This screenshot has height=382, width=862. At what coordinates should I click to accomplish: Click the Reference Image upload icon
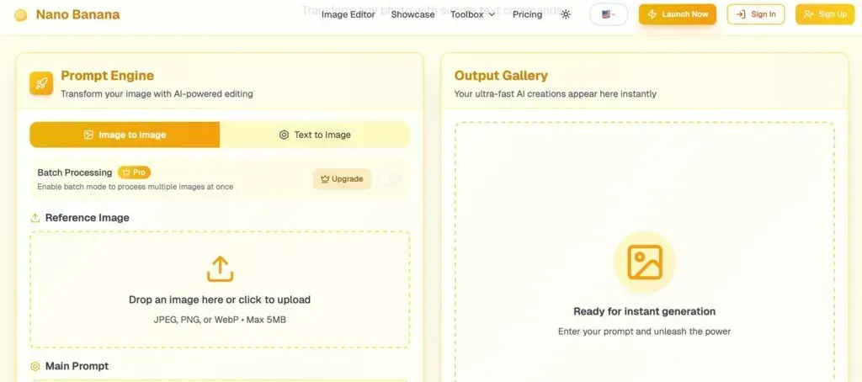pyautogui.click(x=35, y=218)
